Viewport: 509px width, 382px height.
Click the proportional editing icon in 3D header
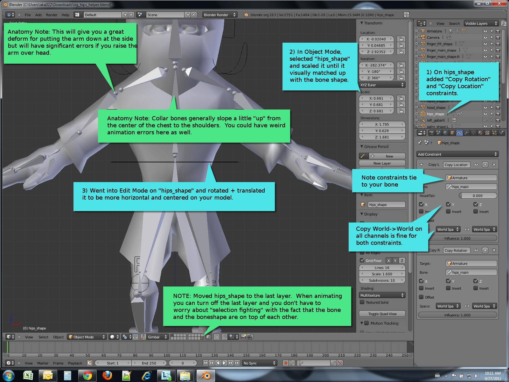[x=217, y=337]
